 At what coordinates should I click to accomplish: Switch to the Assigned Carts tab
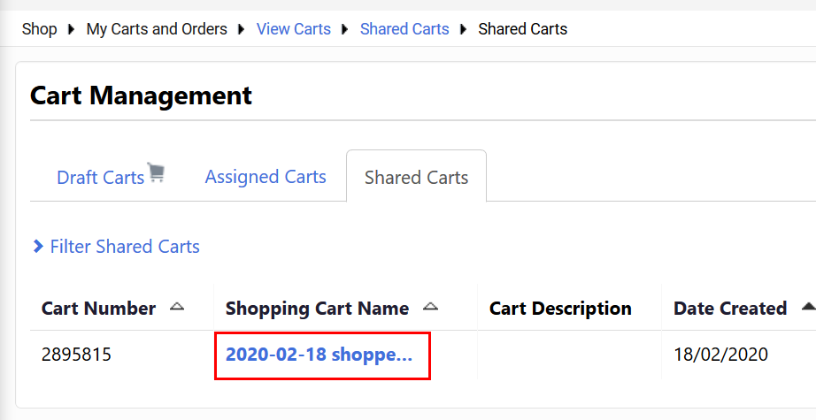point(266,177)
